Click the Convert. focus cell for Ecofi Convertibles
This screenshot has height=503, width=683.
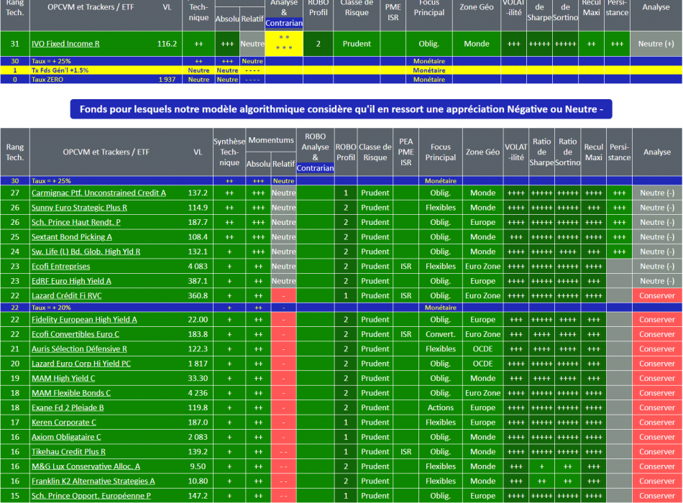tap(441, 334)
